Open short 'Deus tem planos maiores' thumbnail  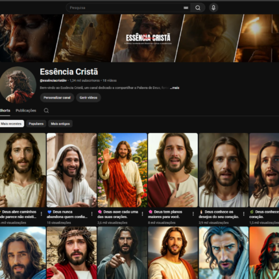pos(173,170)
